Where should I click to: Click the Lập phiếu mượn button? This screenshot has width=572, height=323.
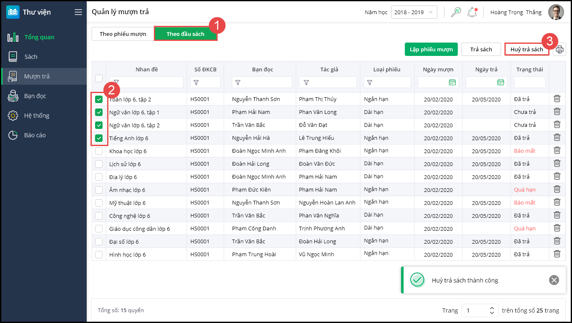click(431, 50)
